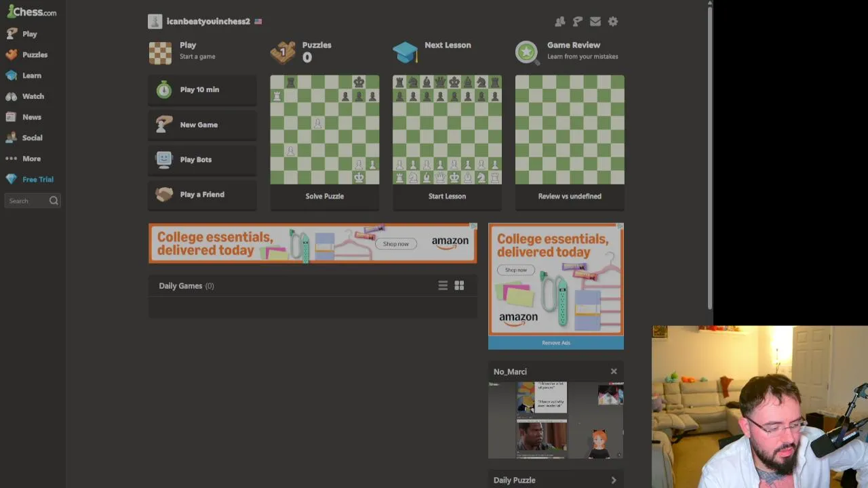Screen dimensions: 868x488
Task: Click the Remove Ads link
Action: (556, 343)
